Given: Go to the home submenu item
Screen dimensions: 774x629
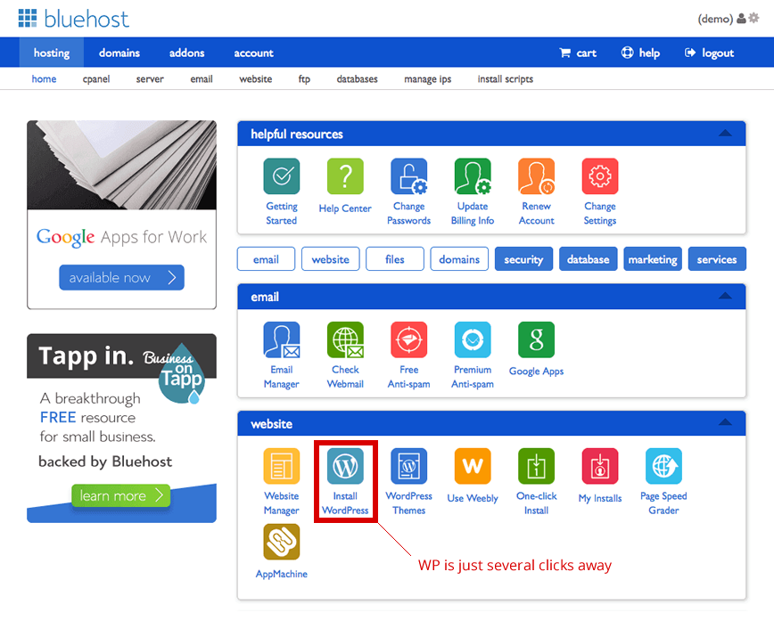Looking at the screenshot, I should (44, 79).
